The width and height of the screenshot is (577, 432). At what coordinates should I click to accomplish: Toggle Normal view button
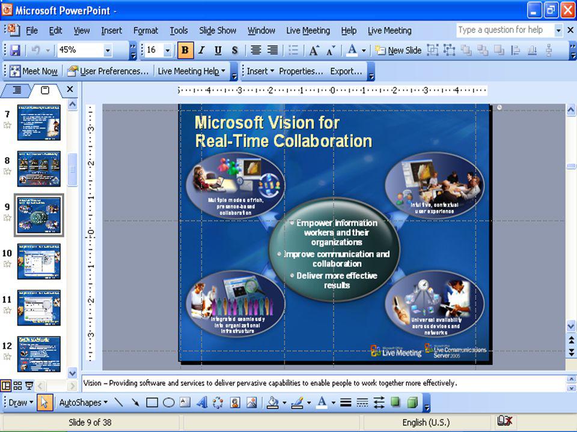(6, 386)
